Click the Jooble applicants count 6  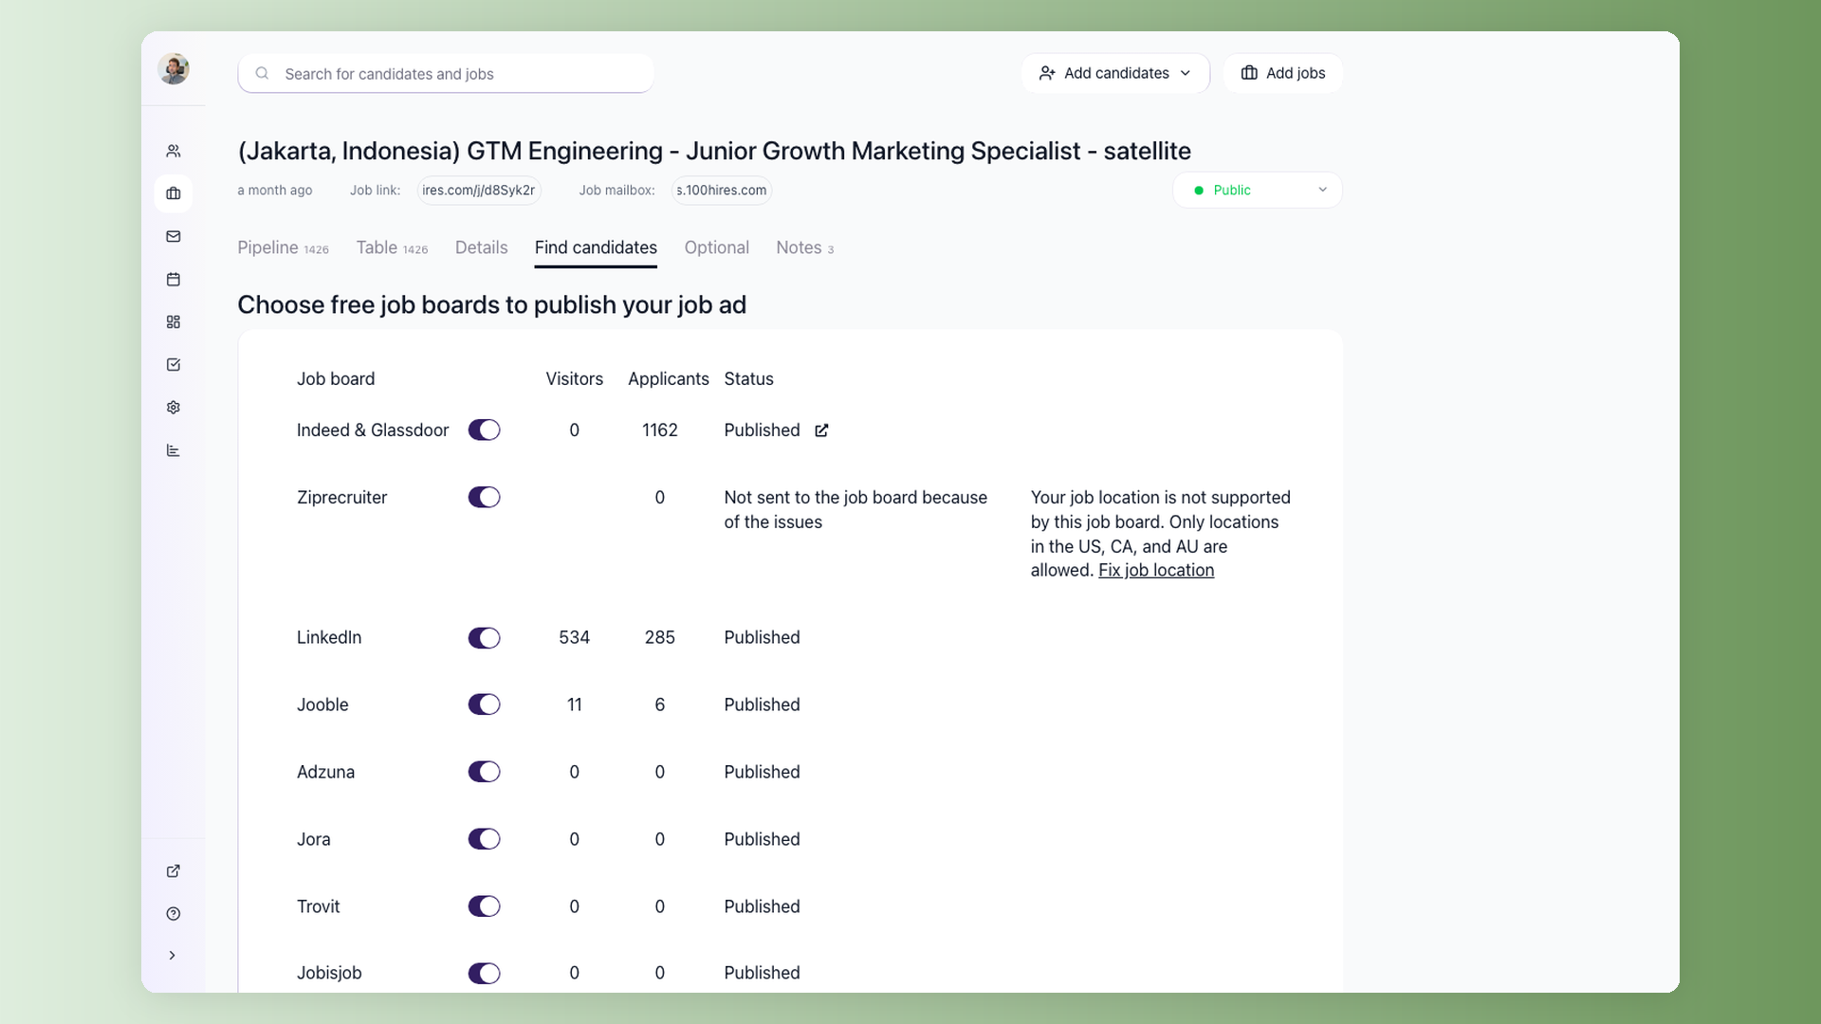coord(660,704)
